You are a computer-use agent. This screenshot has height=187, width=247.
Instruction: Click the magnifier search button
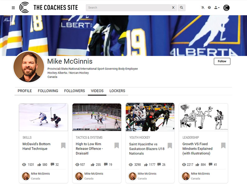pyautogui.click(x=182, y=7)
